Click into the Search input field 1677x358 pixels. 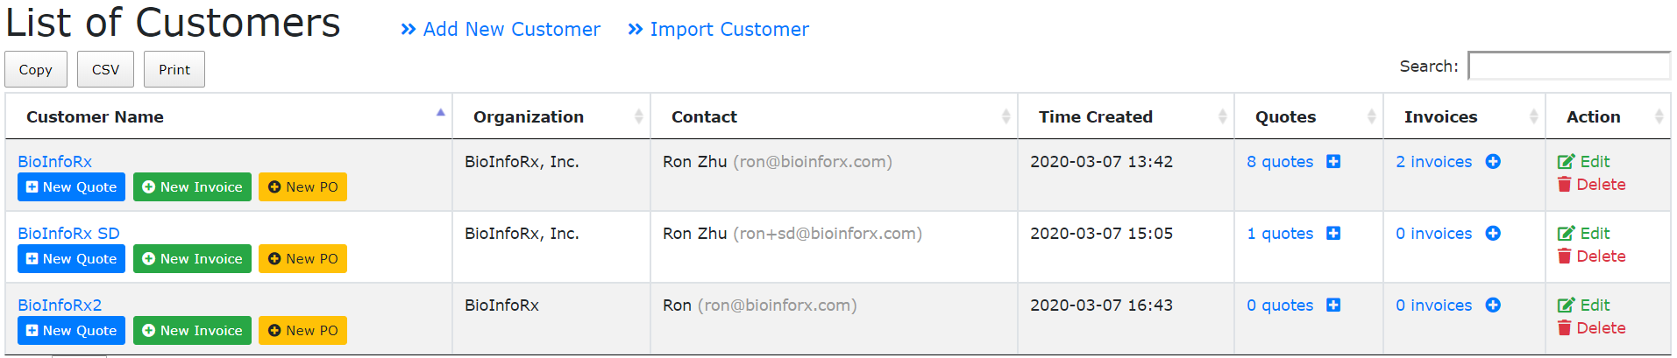pos(1568,67)
